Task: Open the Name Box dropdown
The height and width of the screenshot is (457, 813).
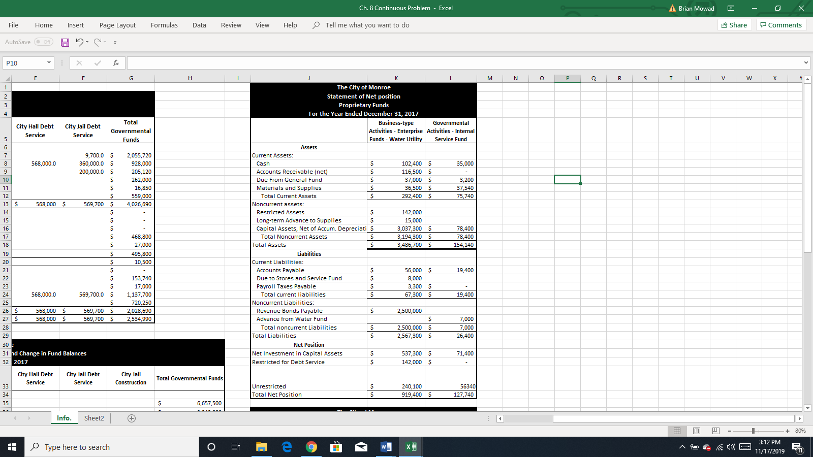Action: [x=48, y=62]
